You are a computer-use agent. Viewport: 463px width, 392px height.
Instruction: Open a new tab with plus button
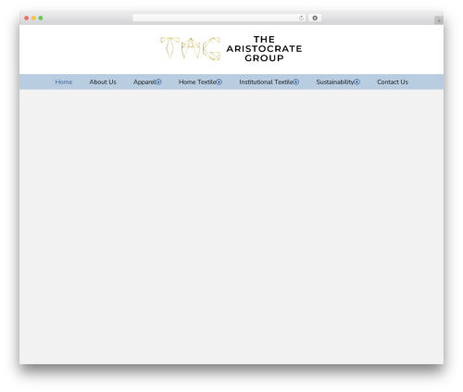[x=439, y=20]
